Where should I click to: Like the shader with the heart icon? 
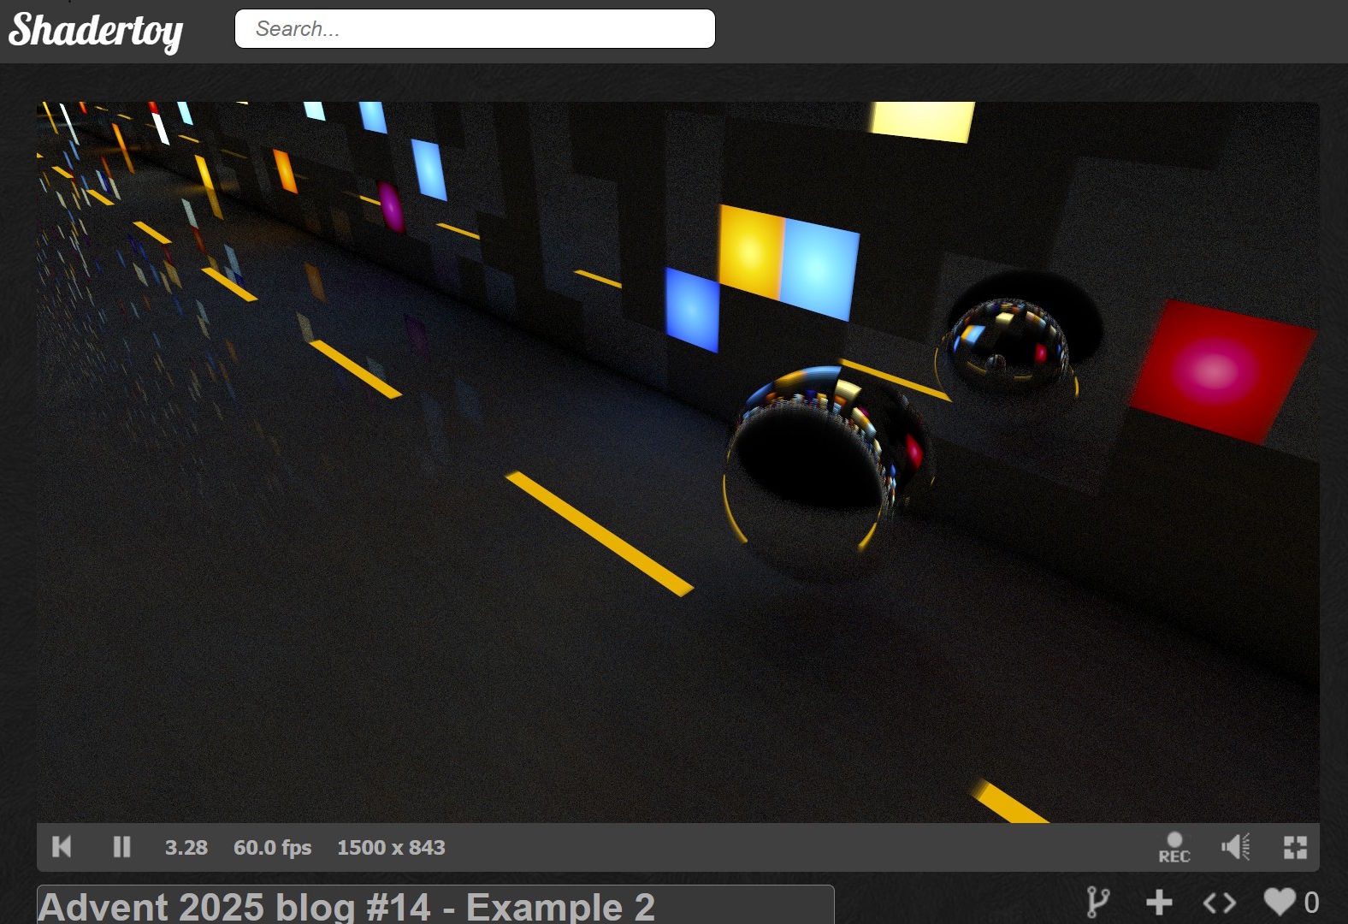tap(1280, 902)
